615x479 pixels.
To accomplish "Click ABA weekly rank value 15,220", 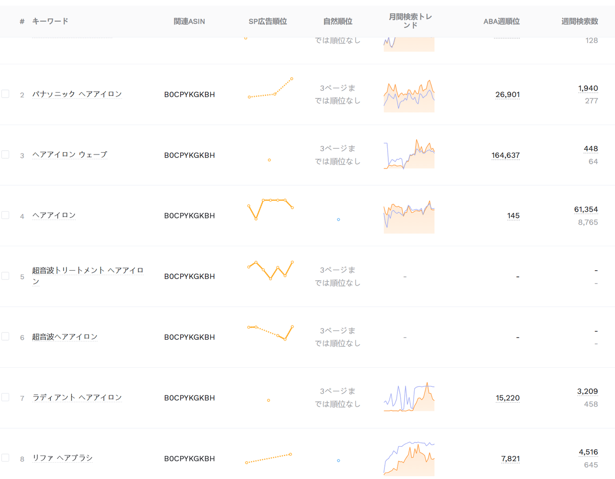I will point(508,398).
